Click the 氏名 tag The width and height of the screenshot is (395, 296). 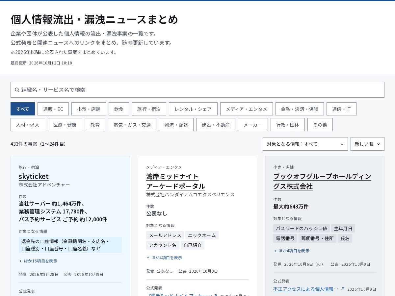pos(345,238)
